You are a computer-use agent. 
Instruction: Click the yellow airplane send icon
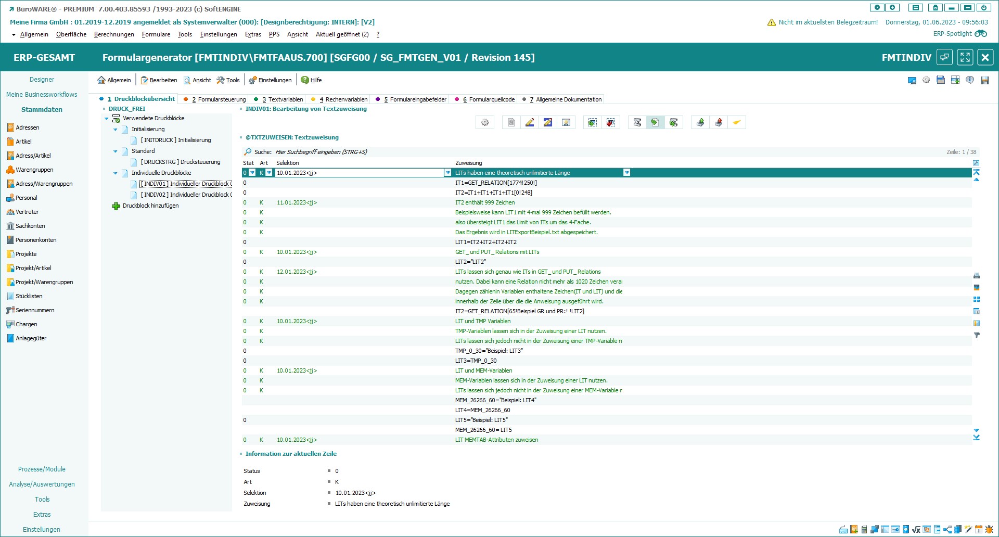pyautogui.click(x=736, y=123)
